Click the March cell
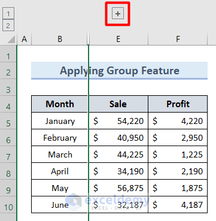 [x=60, y=155]
